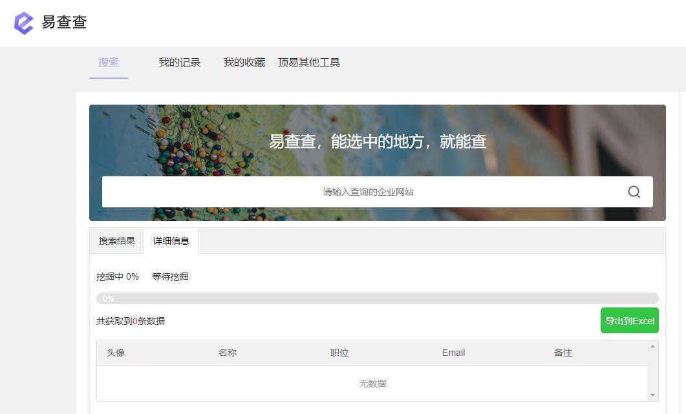Click the 头像 column header
This screenshot has width=686, height=414.
coord(116,352)
